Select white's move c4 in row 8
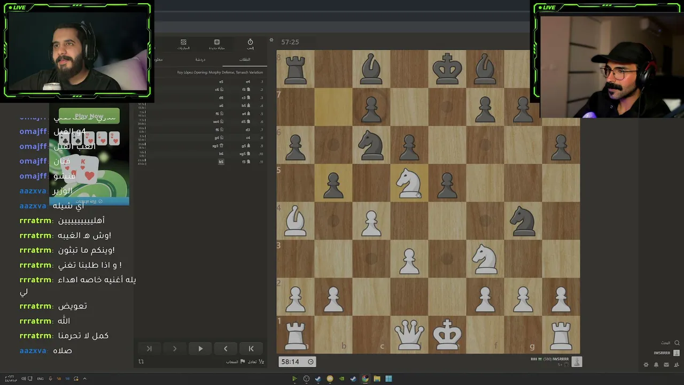Viewport: 684px width, 385px height. pyautogui.click(x=247, y=138)
